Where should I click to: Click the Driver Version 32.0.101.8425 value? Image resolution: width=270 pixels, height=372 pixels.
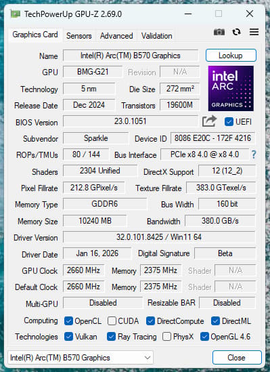159,237
